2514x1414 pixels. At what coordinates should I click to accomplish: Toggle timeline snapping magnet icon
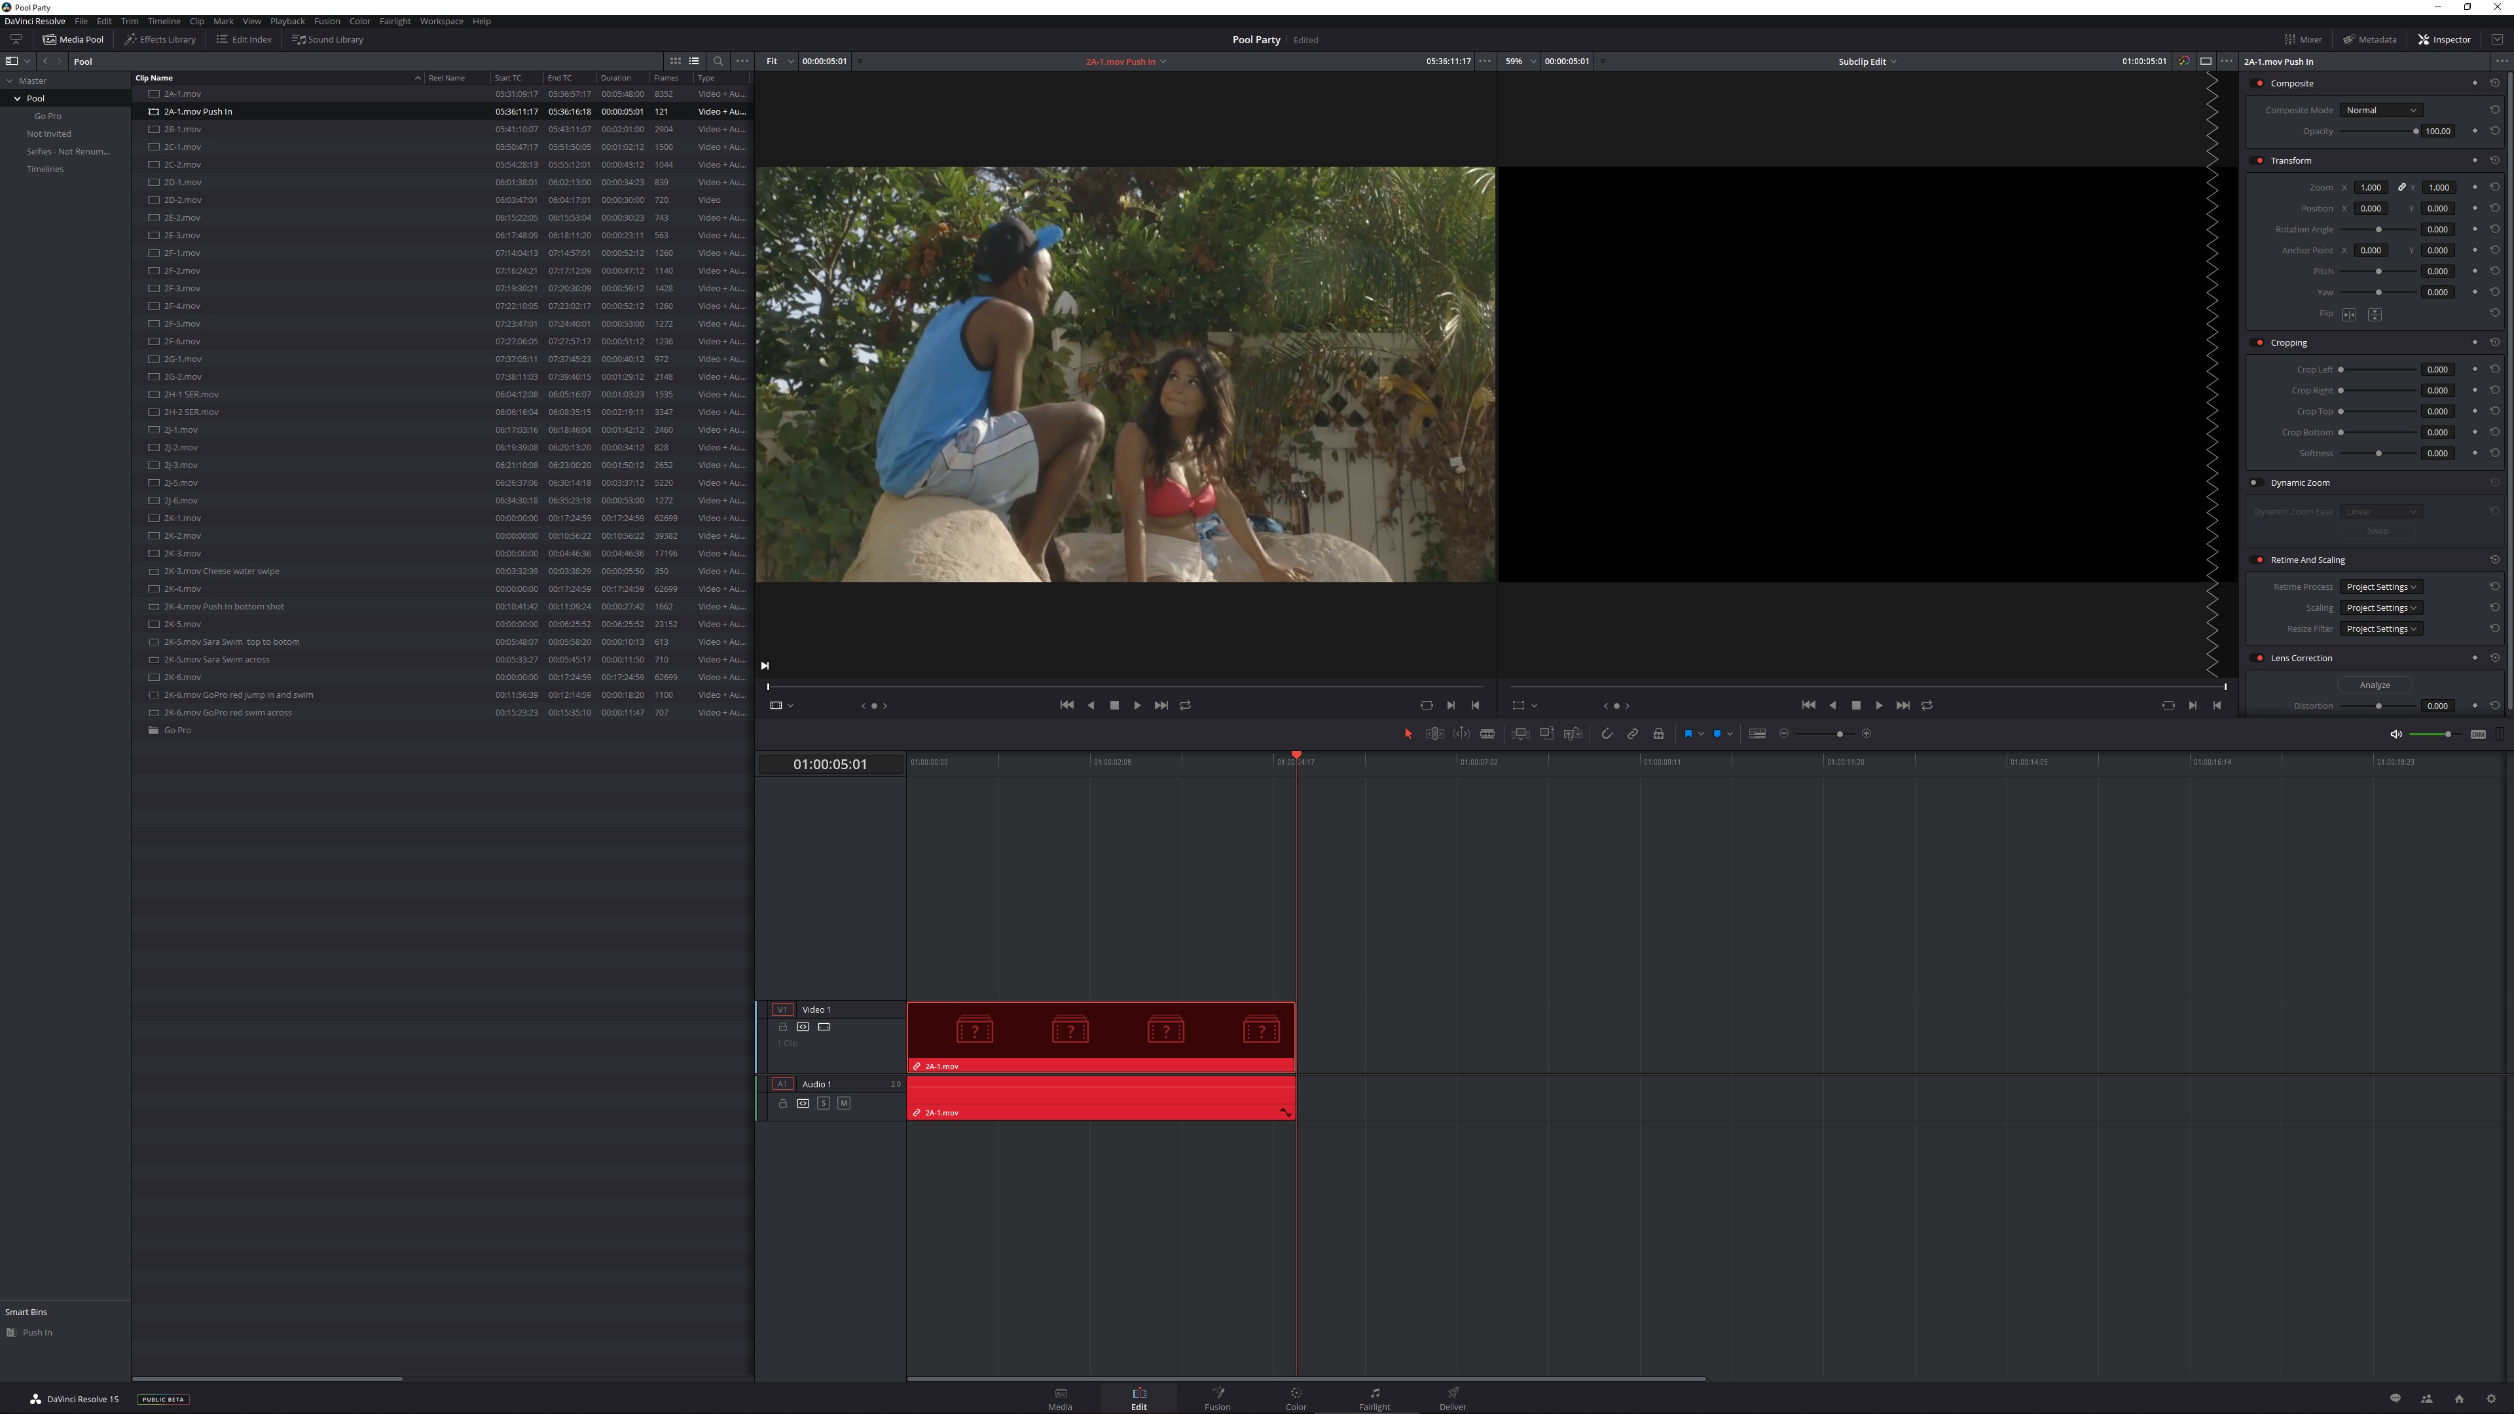click(1607, 734)
